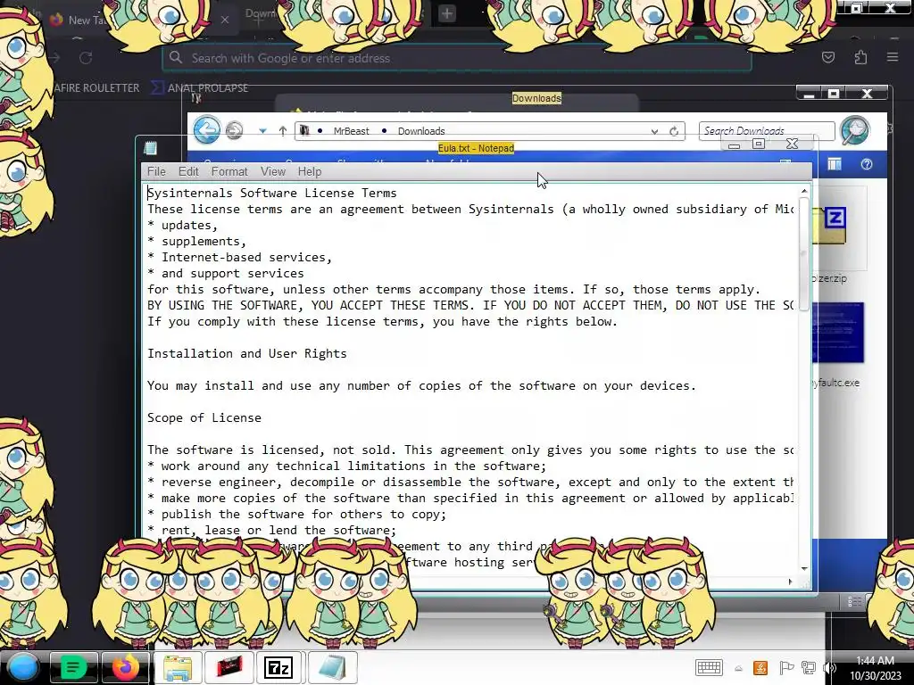Open the Notepad Format menu
The width and height of the screenshot is (914, 685).
[229, 171]
